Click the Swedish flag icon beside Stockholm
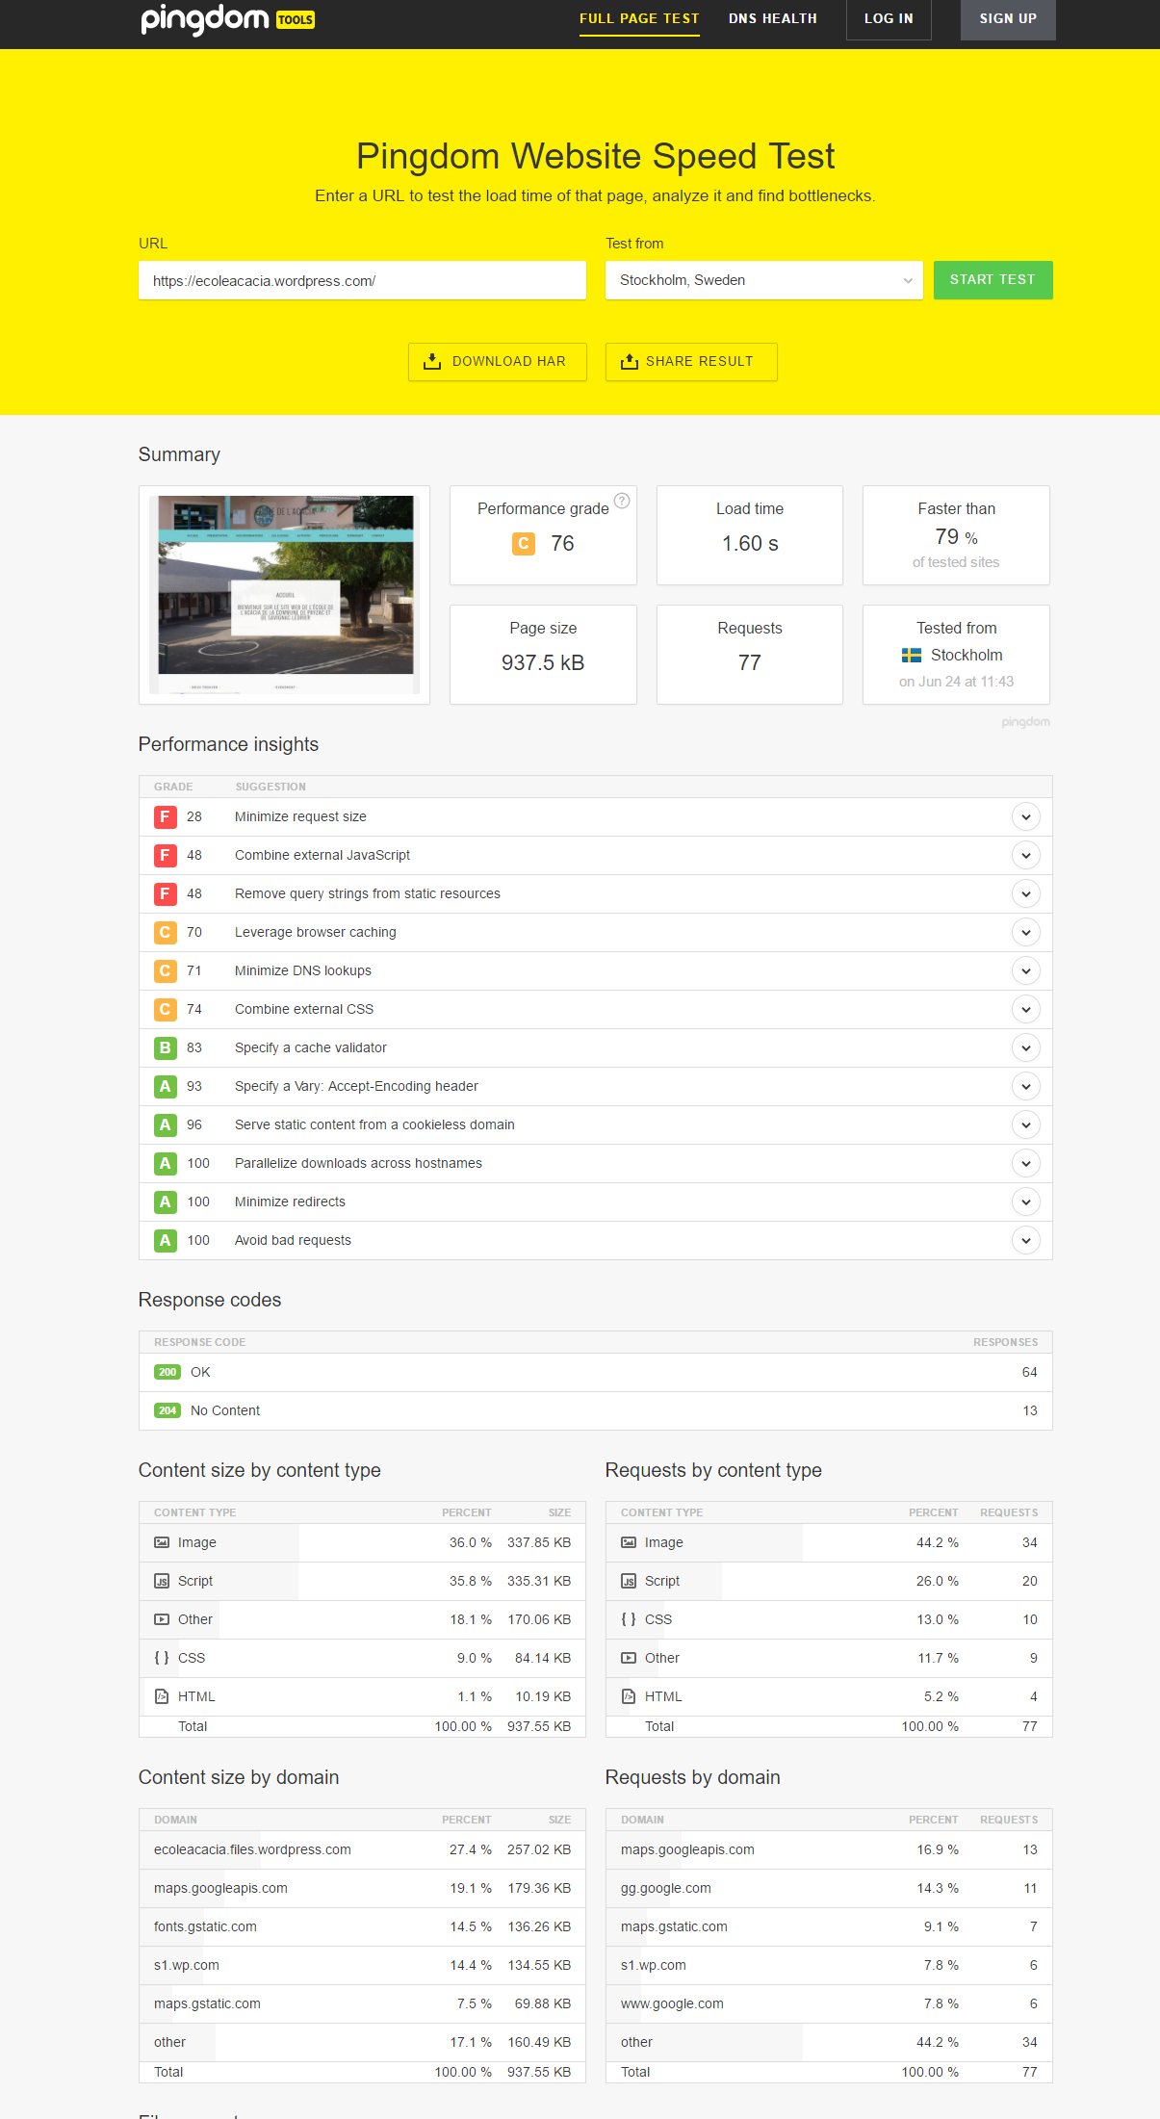Image resolution: width=1160 pixels, height=2119 pixels. coord(912,656)
